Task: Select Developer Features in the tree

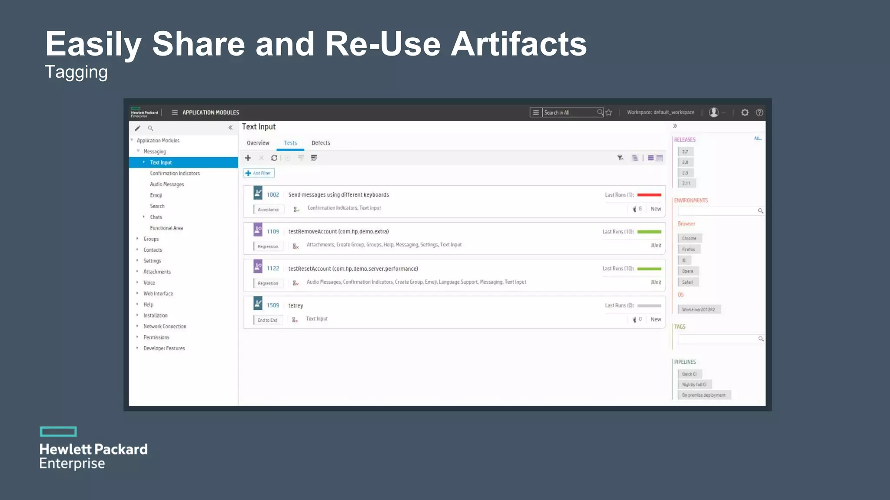Action: click(164, 348)
